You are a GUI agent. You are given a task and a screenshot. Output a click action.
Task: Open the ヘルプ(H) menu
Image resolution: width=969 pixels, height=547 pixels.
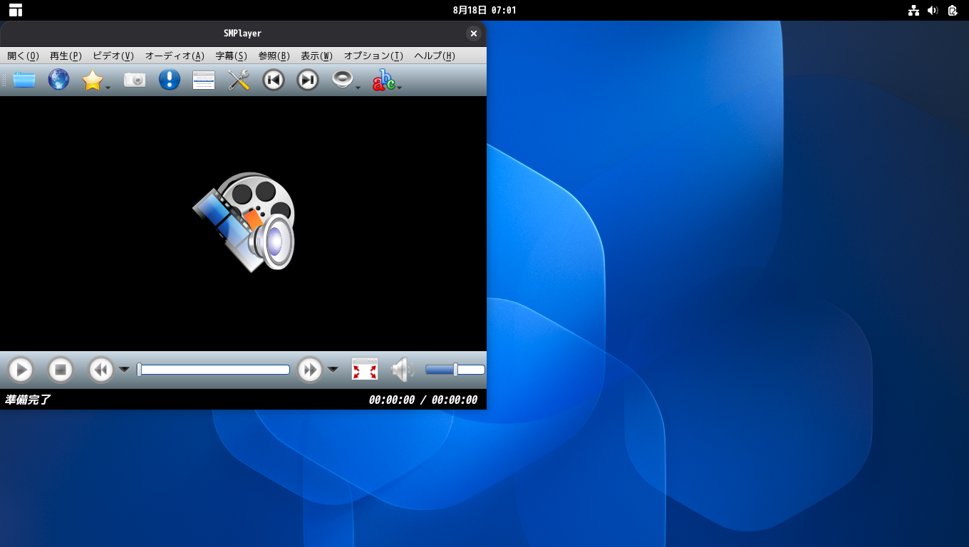tap(435, 56)
